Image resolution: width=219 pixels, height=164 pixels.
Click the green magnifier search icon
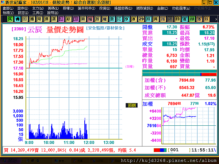(10, 19)
